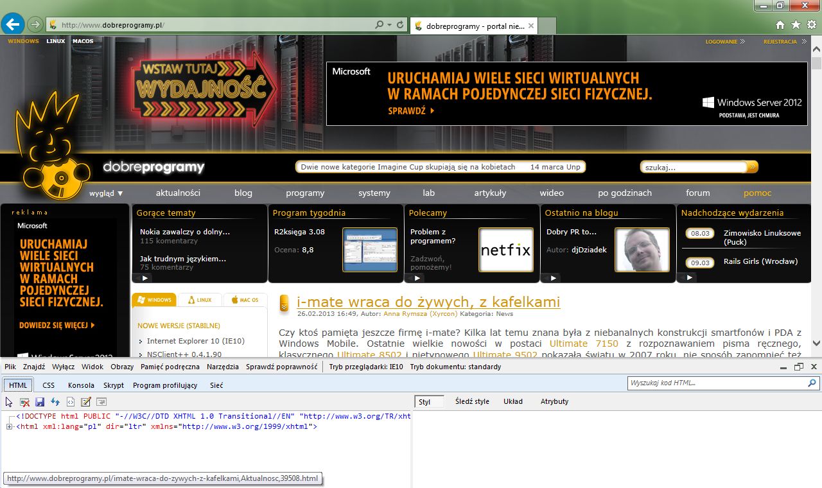Image resolution: width=822 pixels, height=488 pixels.
Task: Click the REJESTRACJA link
Action: (783, 41)
